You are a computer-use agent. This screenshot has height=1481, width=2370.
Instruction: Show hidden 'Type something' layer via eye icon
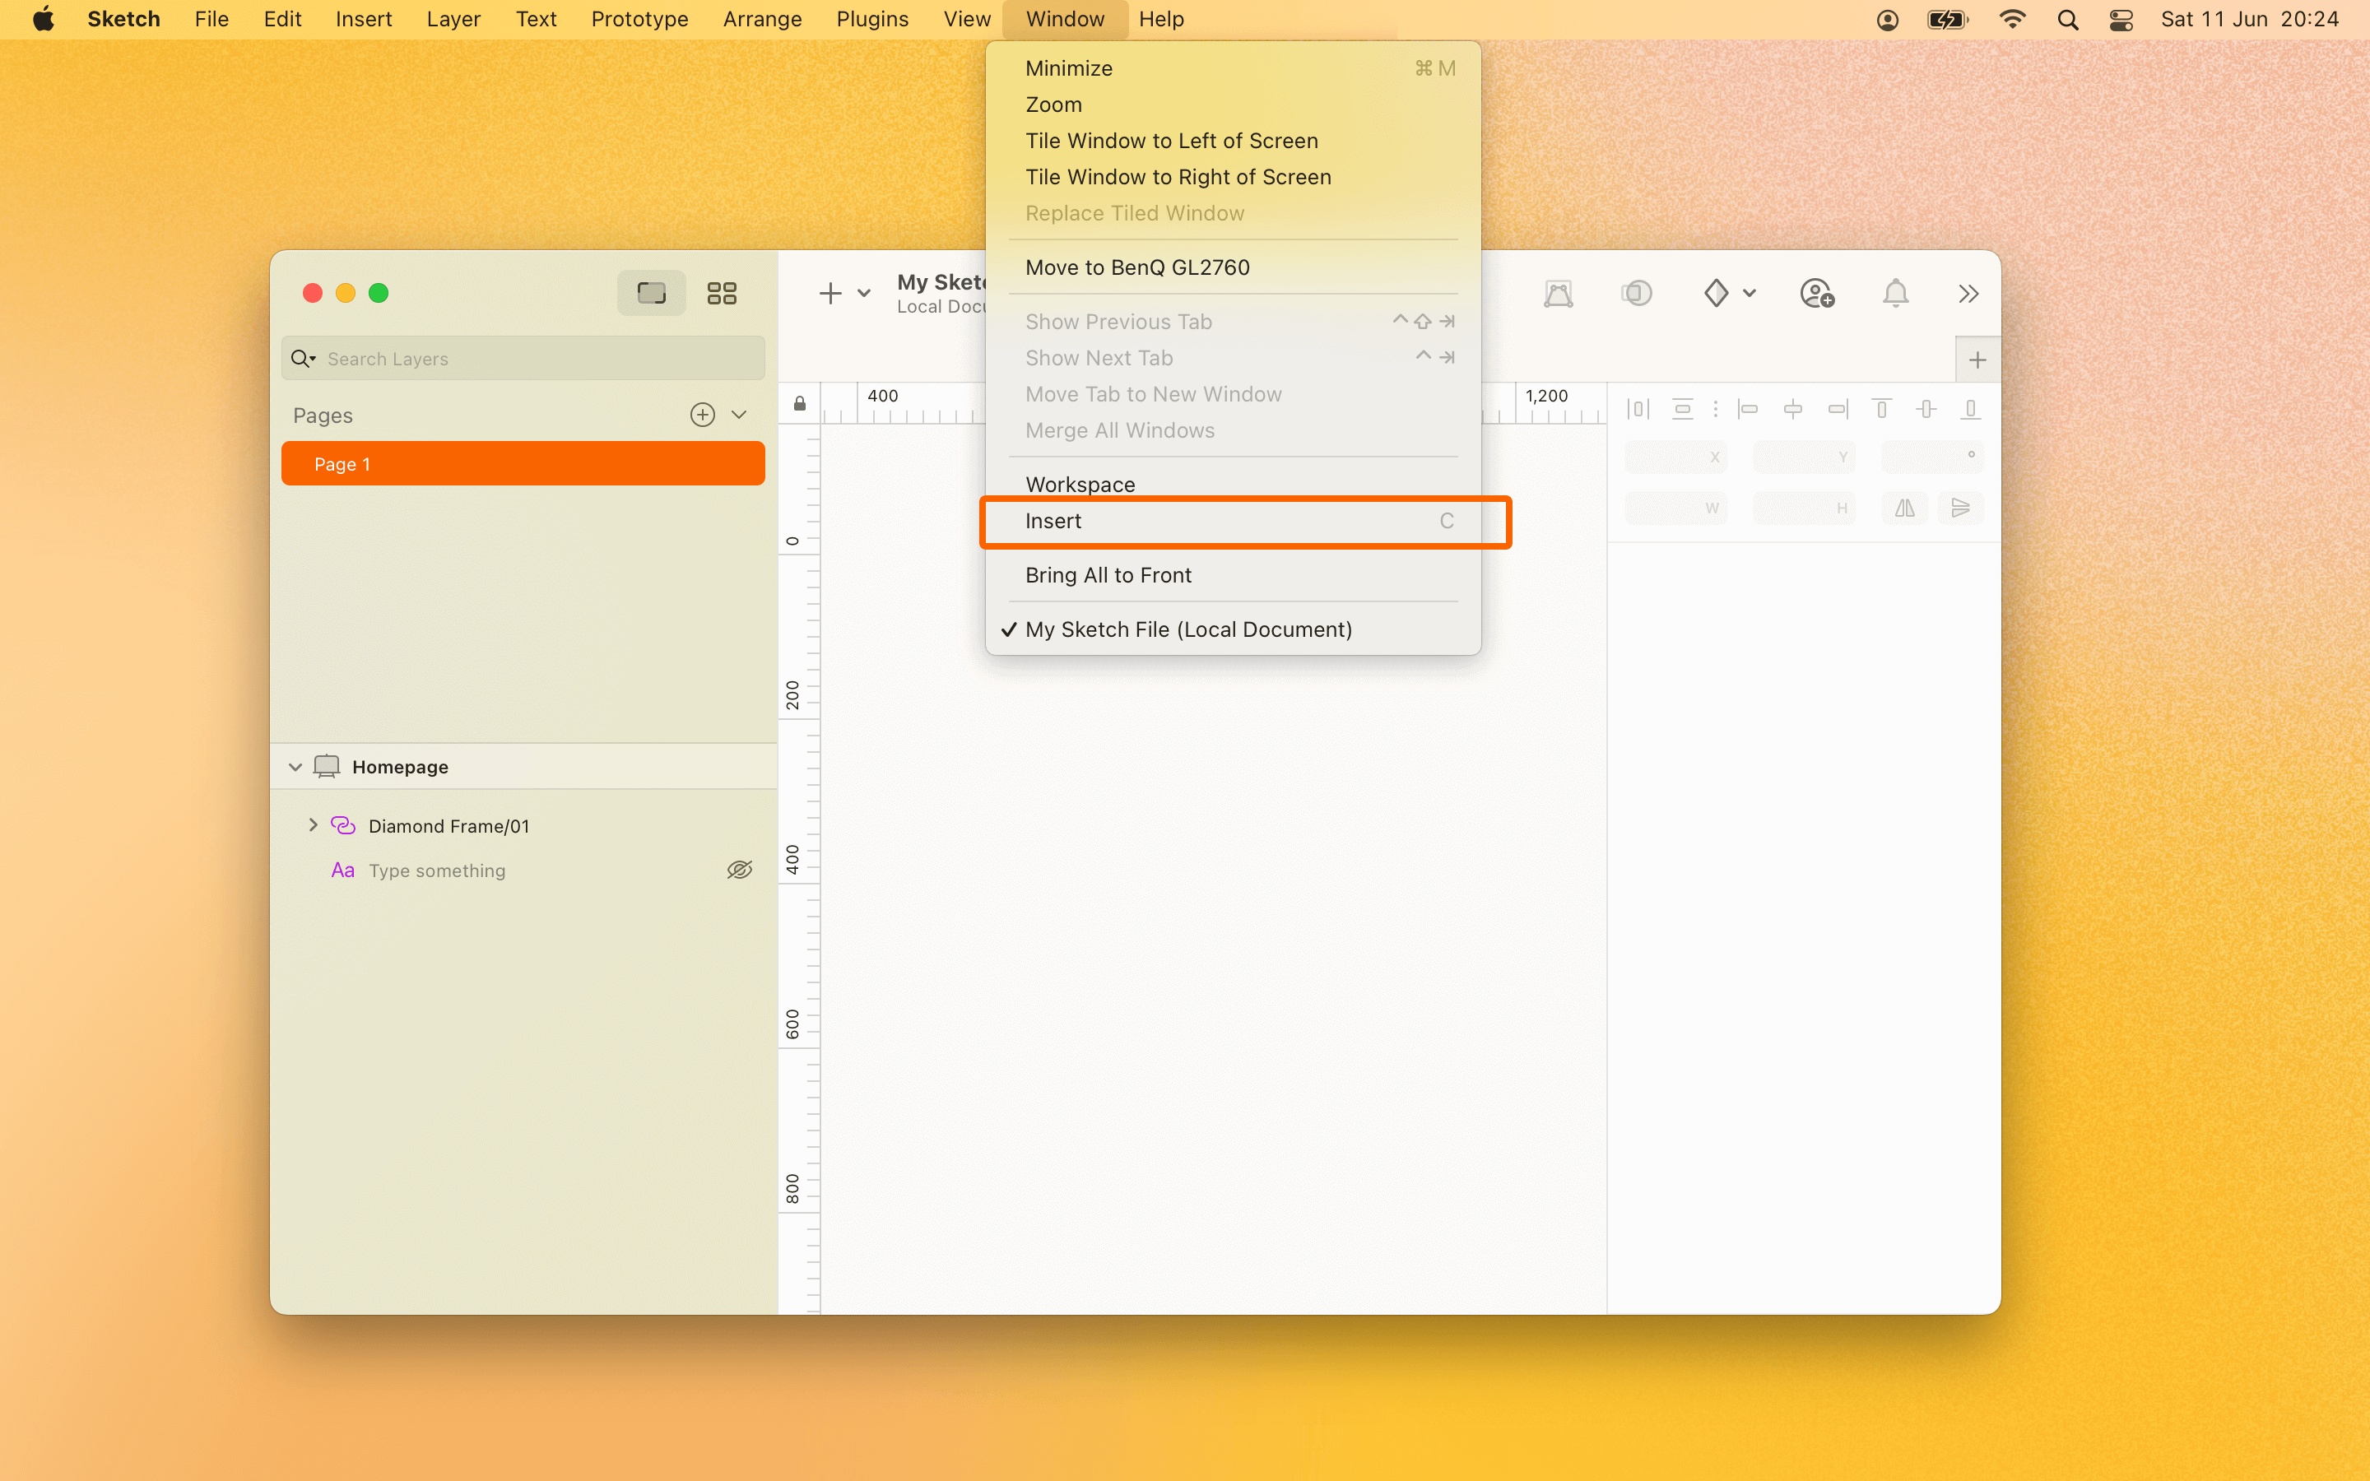(740, 869)
